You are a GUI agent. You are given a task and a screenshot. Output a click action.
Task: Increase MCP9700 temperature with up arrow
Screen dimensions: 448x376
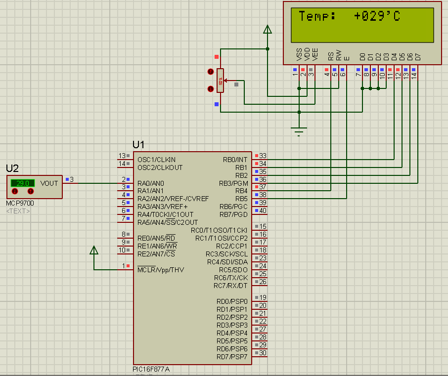pos(31,191)
